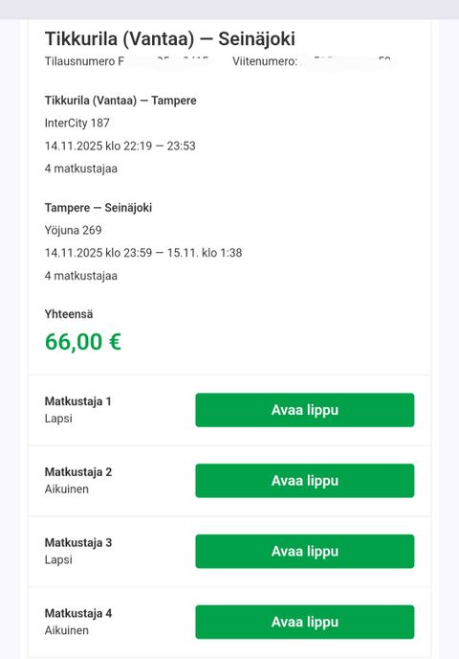Open ticket for Matkustaja 3
The height and width of the screenshot is (659, 459).
pyautogui.click(x=305, y=551)
